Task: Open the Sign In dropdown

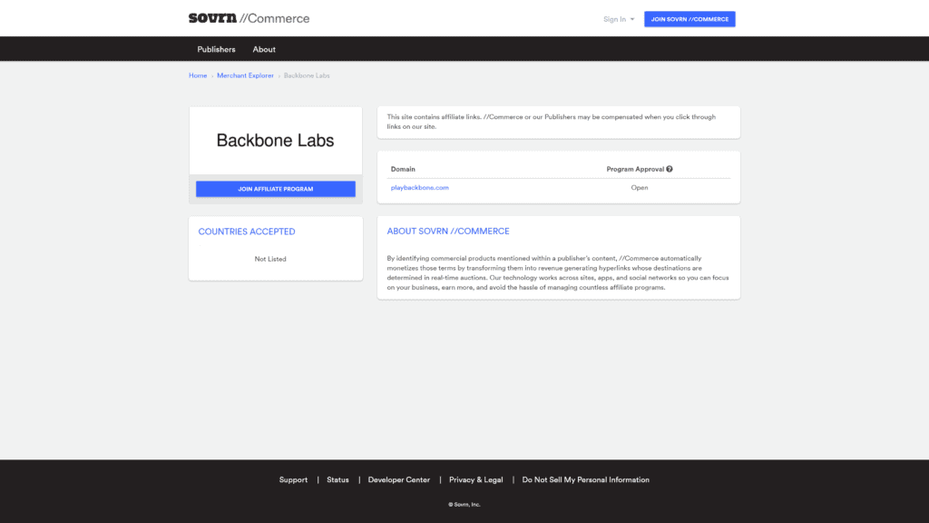Action: [619, 20]
